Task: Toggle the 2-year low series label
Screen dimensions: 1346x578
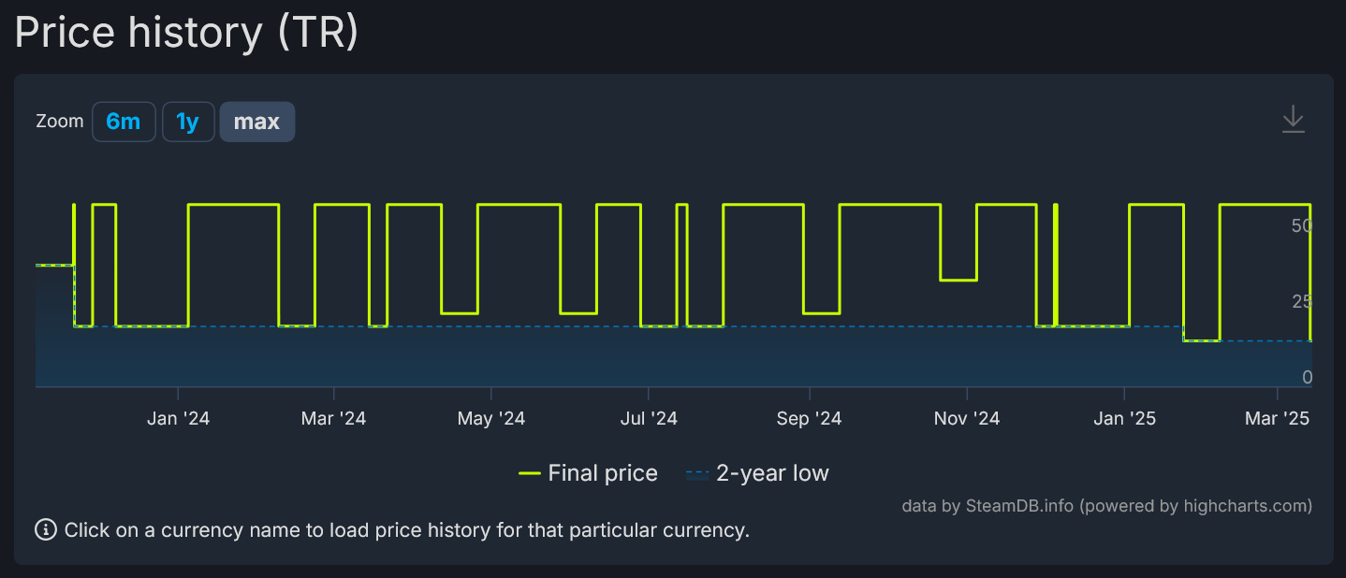Action: click(x=772, y=474)
